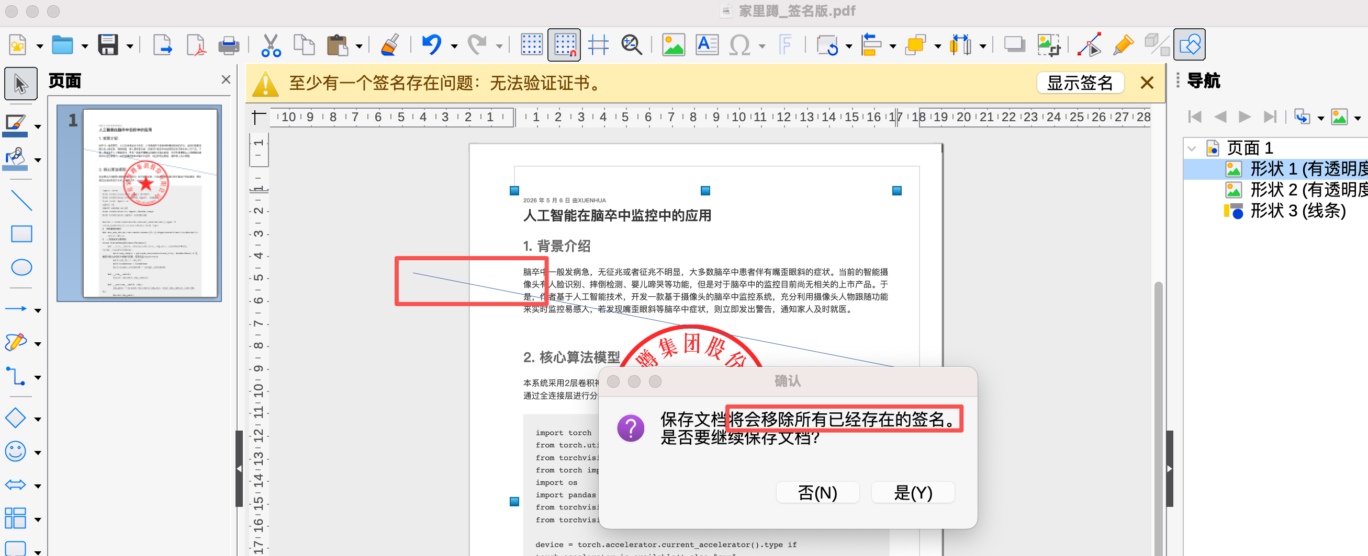
Task: Expand the Paste options dropdown arrow
Action: 359,46
